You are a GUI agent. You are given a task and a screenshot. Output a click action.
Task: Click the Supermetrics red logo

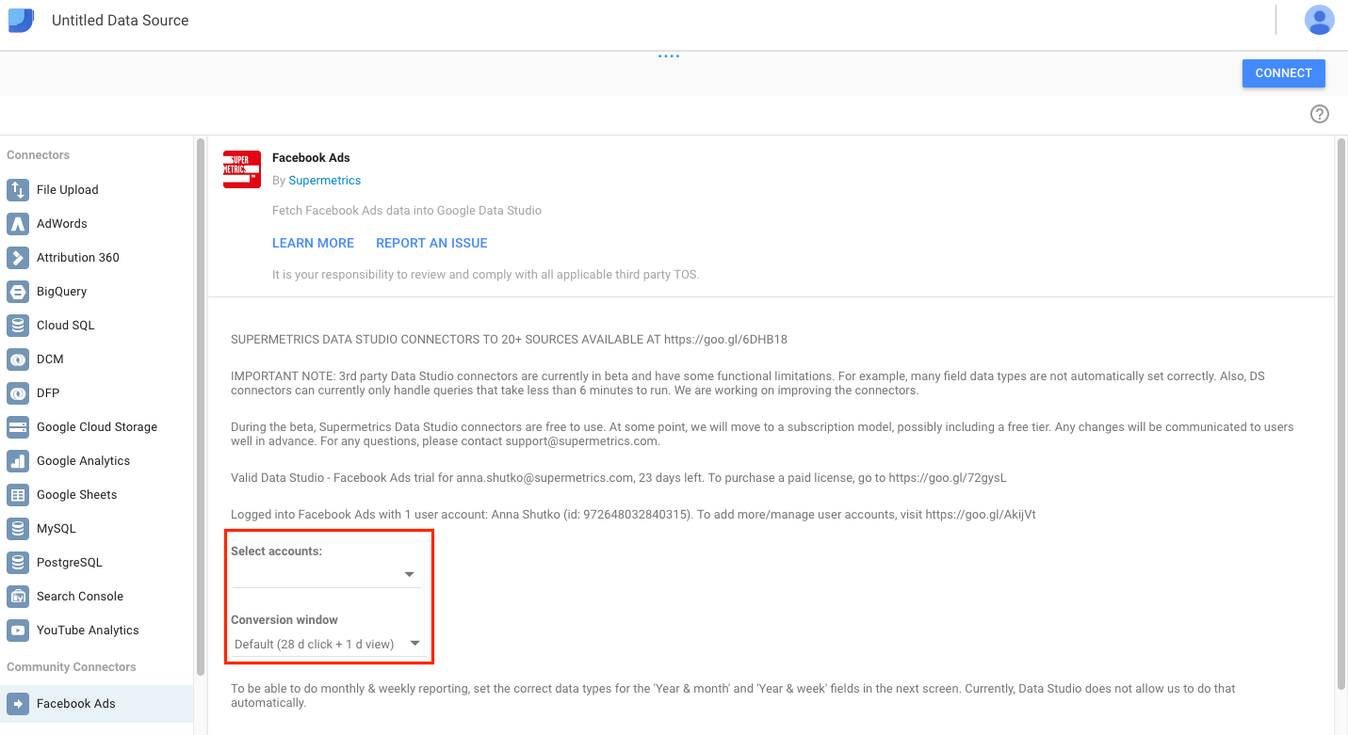point(242,169)
